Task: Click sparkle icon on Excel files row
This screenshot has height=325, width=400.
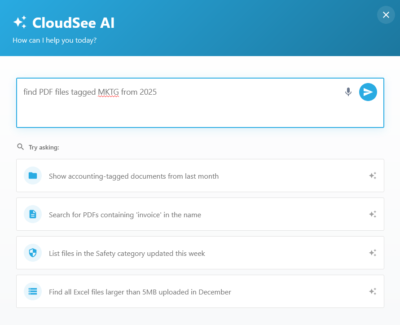Action: [x=372, y=291]
